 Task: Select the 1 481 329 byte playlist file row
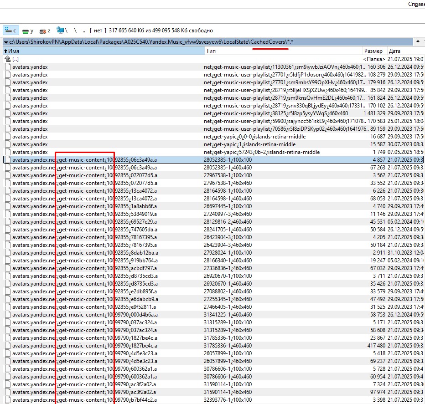pyautogui.click(x=182, y=113)
